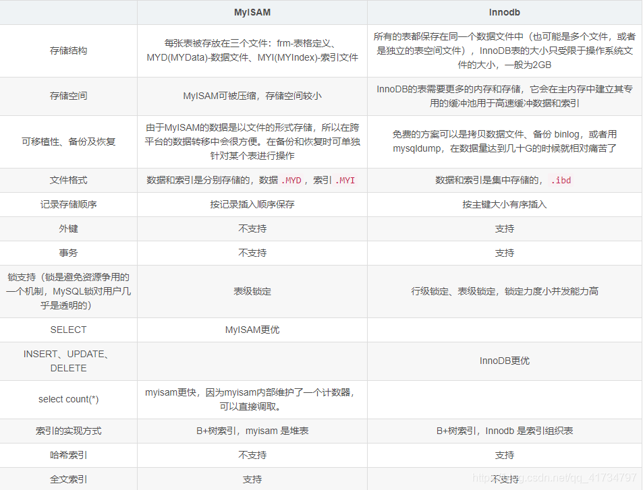
Task: Select Innodb 存储空间 buffer pool description cell
Action: [505, 96]
